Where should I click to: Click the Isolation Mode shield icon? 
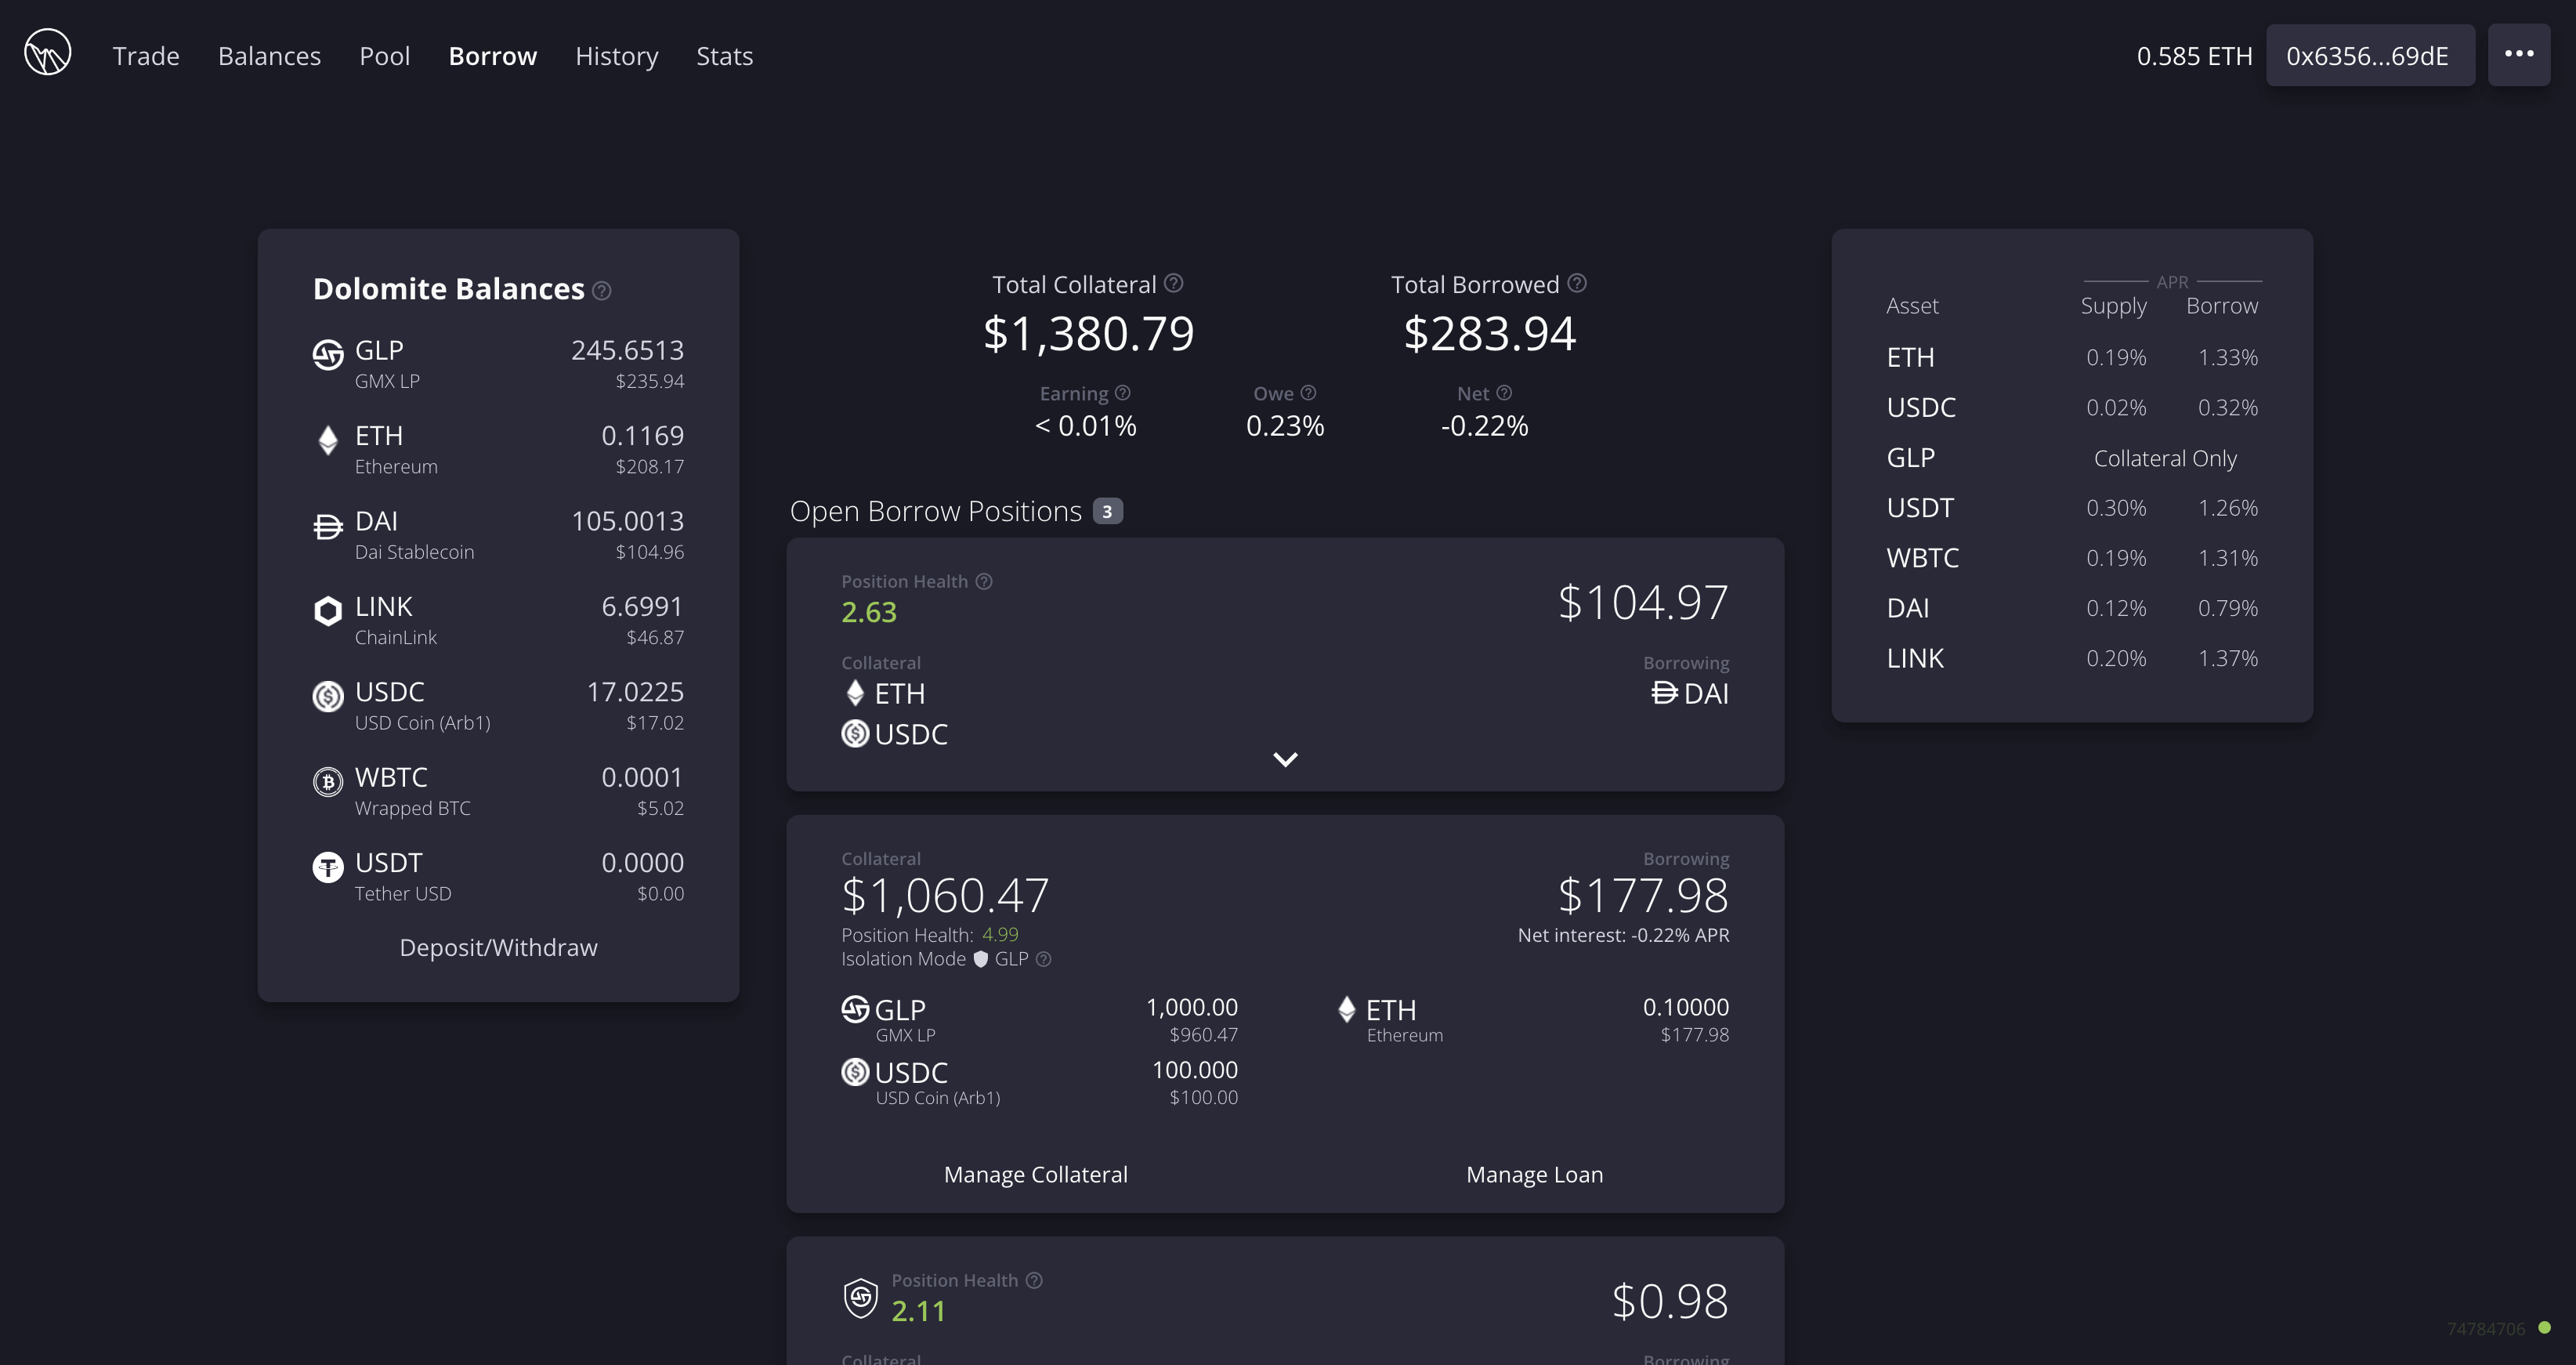pyautogui.click(x=981, y=959)
